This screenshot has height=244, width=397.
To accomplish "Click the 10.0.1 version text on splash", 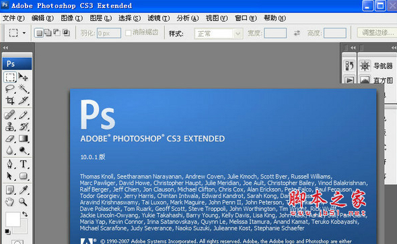I will (x=93, y=157).
